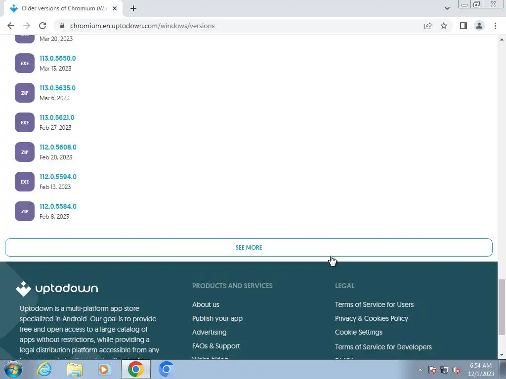Click the browser forward arrow
This screenshot has height=379, width=506.
coord(27,26)
